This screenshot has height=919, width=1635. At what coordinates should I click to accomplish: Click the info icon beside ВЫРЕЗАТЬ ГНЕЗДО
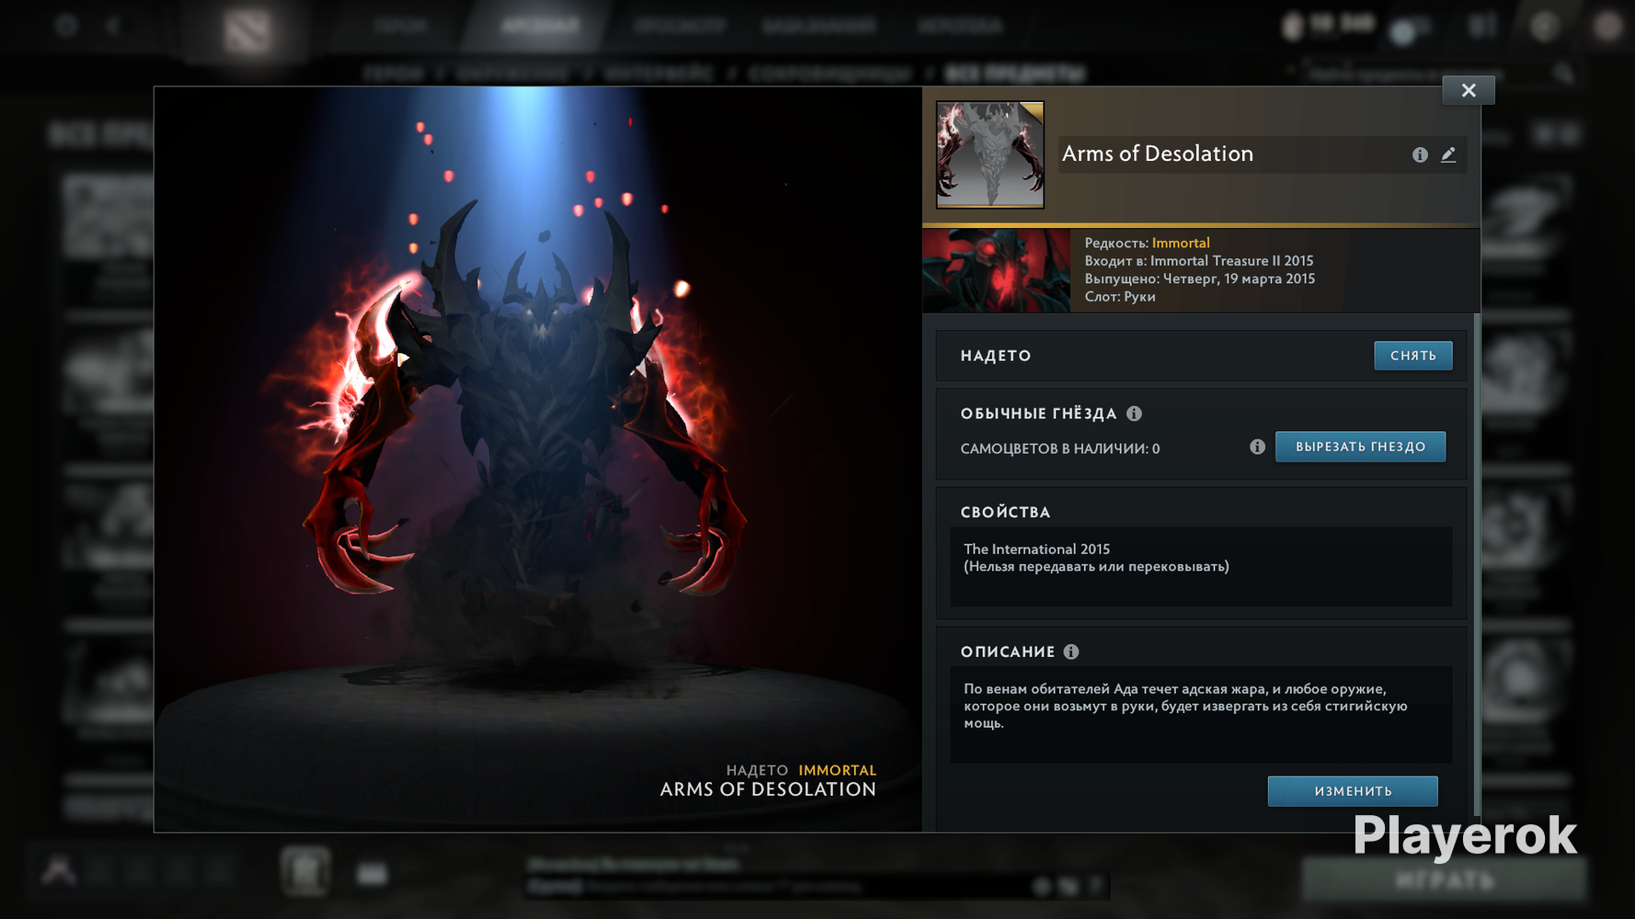pos(1257,447)
